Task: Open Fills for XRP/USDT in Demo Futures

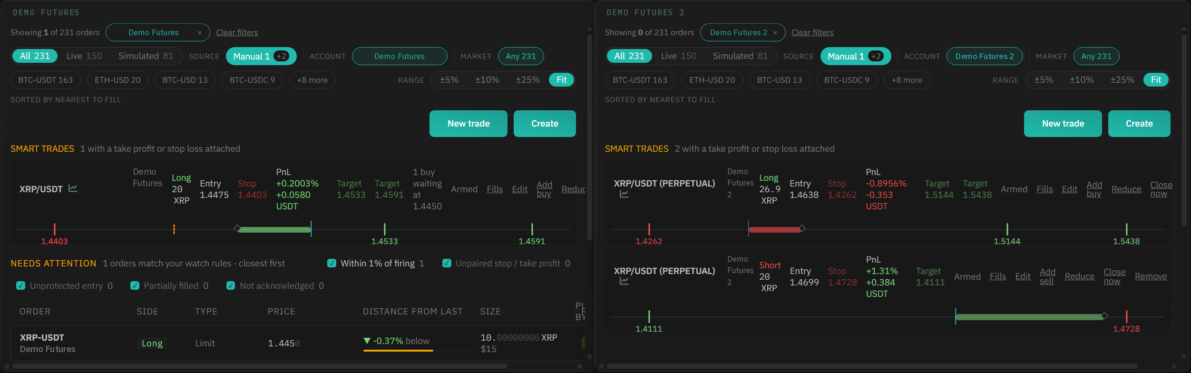Action: point(495,189)
